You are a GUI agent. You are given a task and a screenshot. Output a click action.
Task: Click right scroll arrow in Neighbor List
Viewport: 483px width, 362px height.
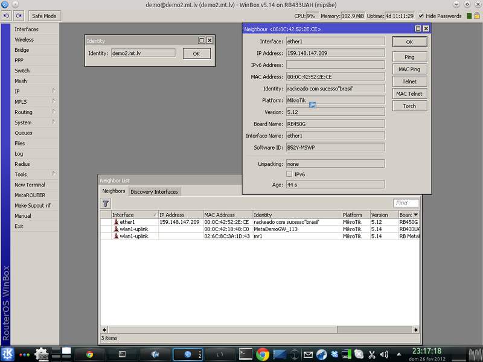416,329
